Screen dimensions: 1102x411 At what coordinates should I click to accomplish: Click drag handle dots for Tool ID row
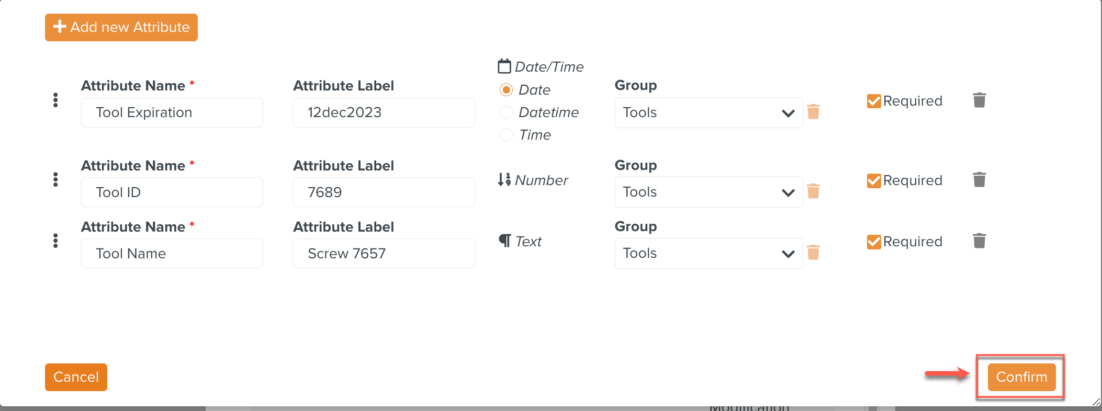(55, 179)
